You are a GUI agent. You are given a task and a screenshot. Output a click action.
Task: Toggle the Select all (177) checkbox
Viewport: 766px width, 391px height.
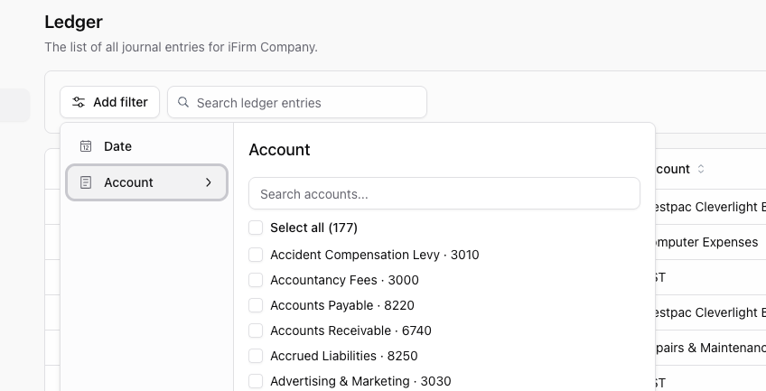pyautogui.click(x=256, y=228)
